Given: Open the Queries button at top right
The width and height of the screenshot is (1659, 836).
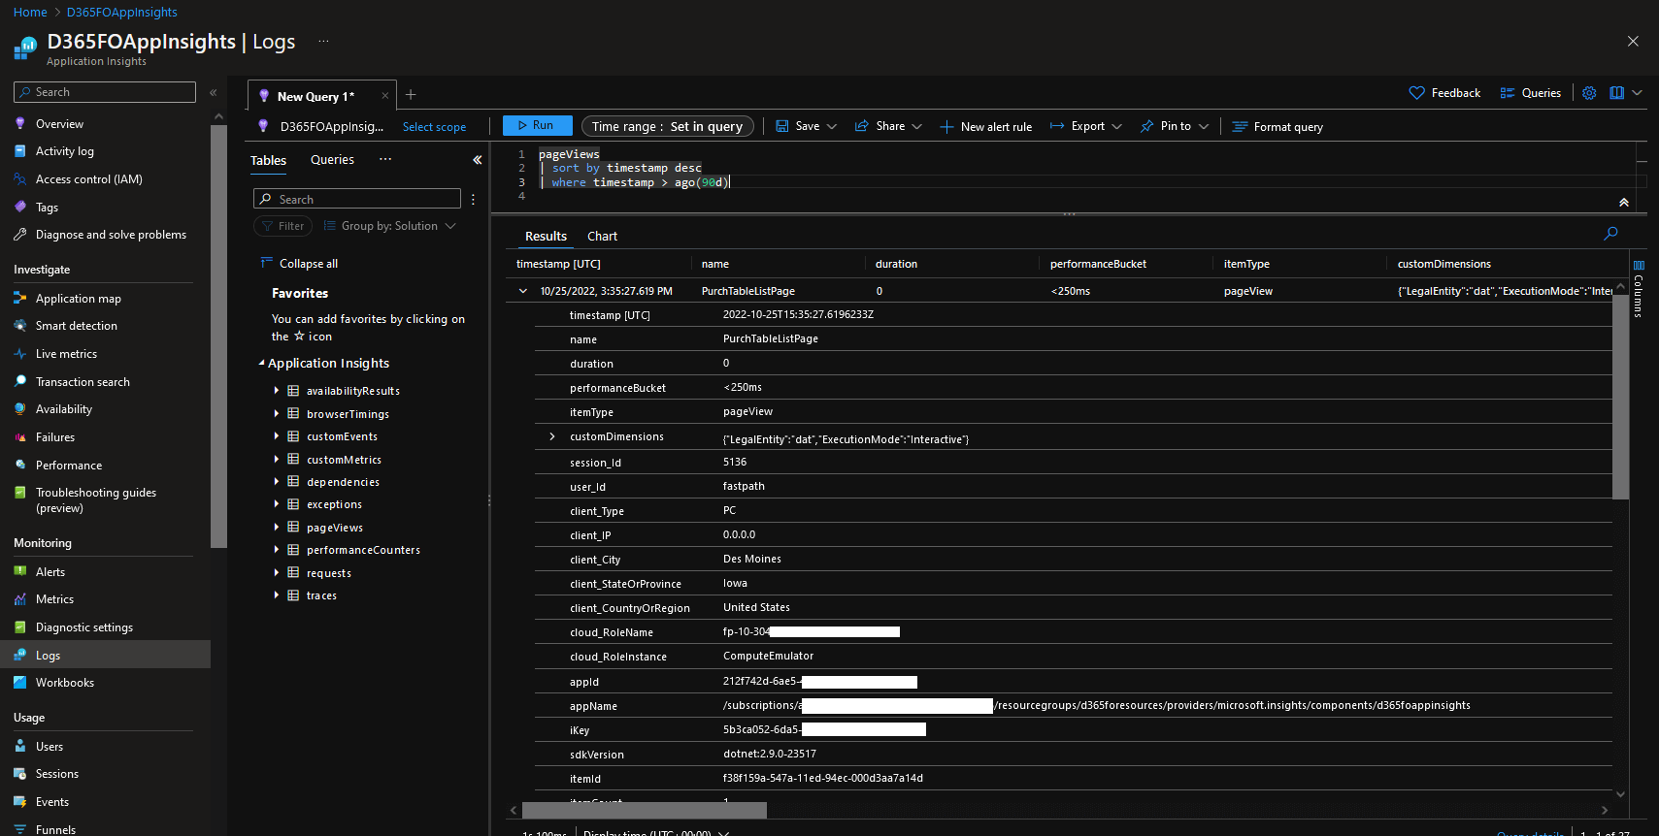Looking at the screenshot, I should pos(1531,93).
